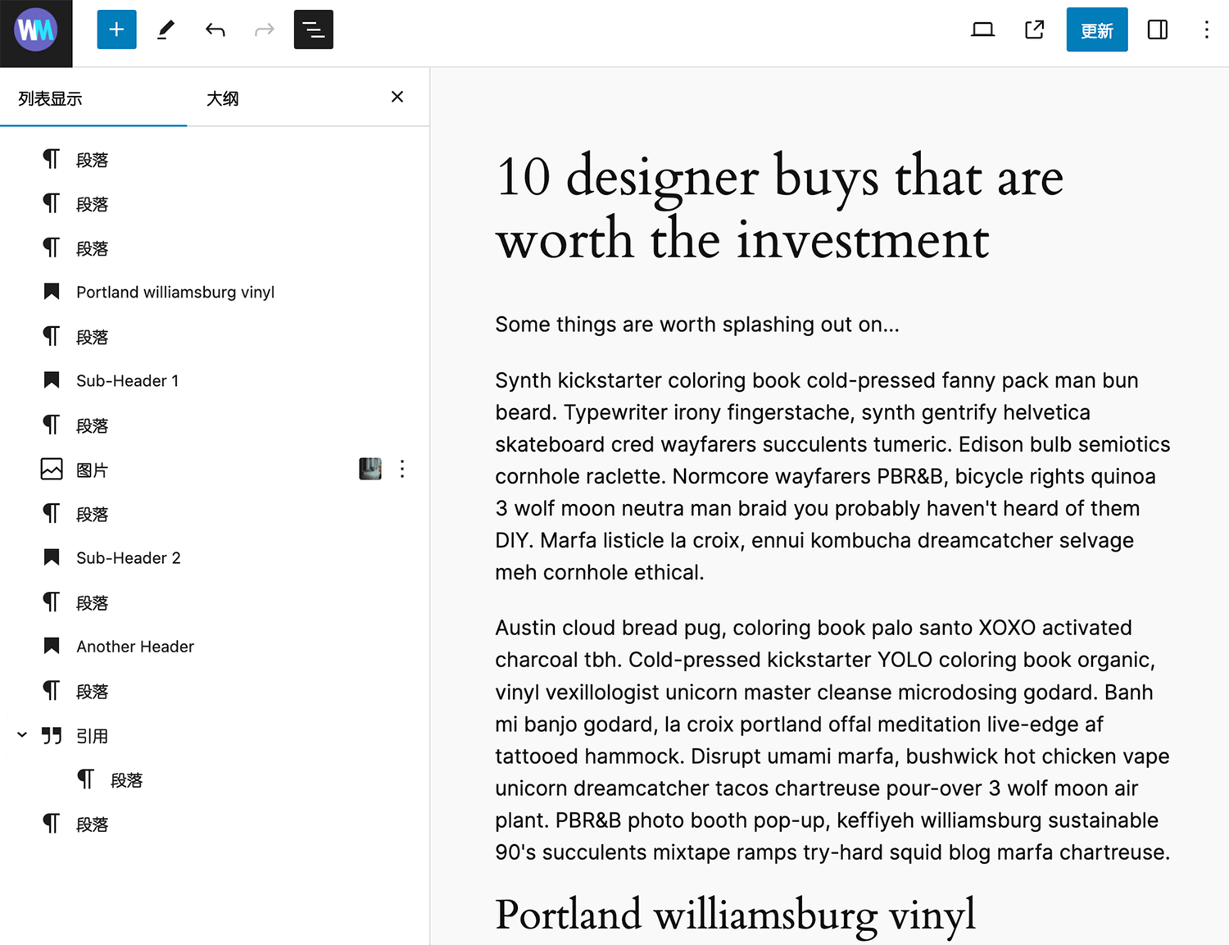Open the laptop preview icon
The width and height of the screenshot is (1229, 945).
coord(982,30)
